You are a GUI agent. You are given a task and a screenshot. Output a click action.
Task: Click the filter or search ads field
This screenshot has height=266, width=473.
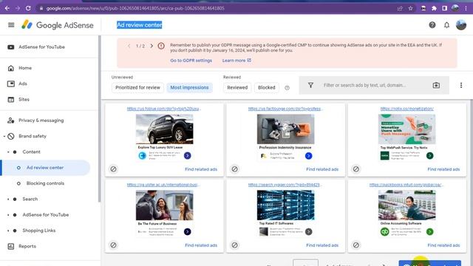pos(374,86)
